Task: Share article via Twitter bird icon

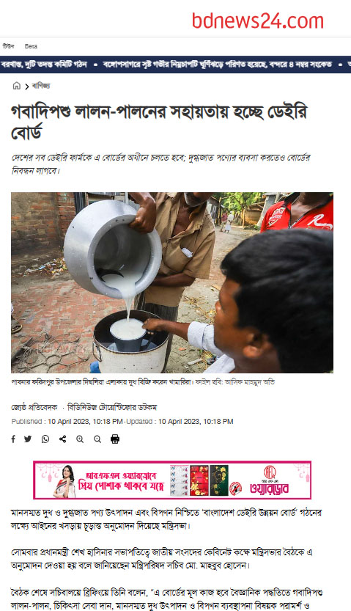Action: 28,439
